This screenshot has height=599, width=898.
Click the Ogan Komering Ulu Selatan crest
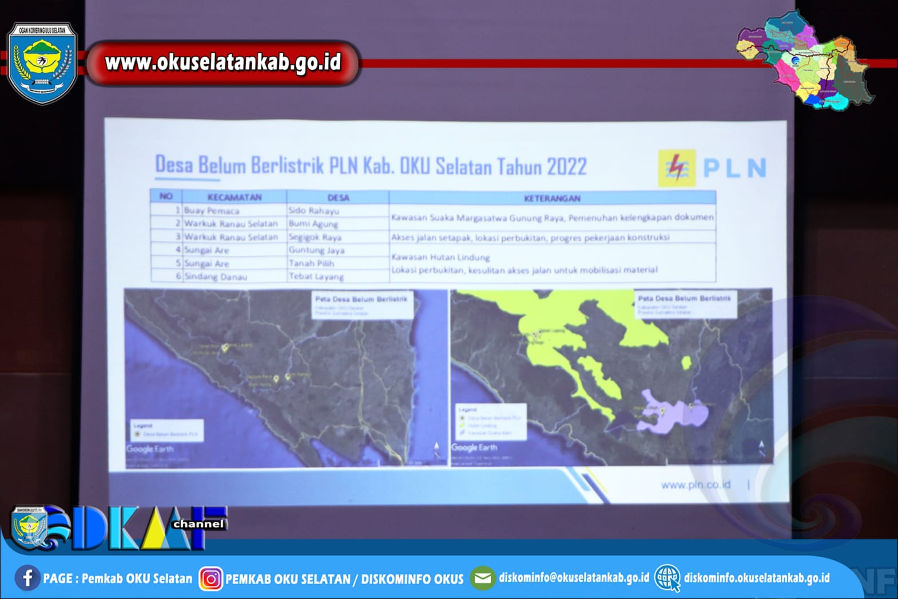click(x=42, y=62)
